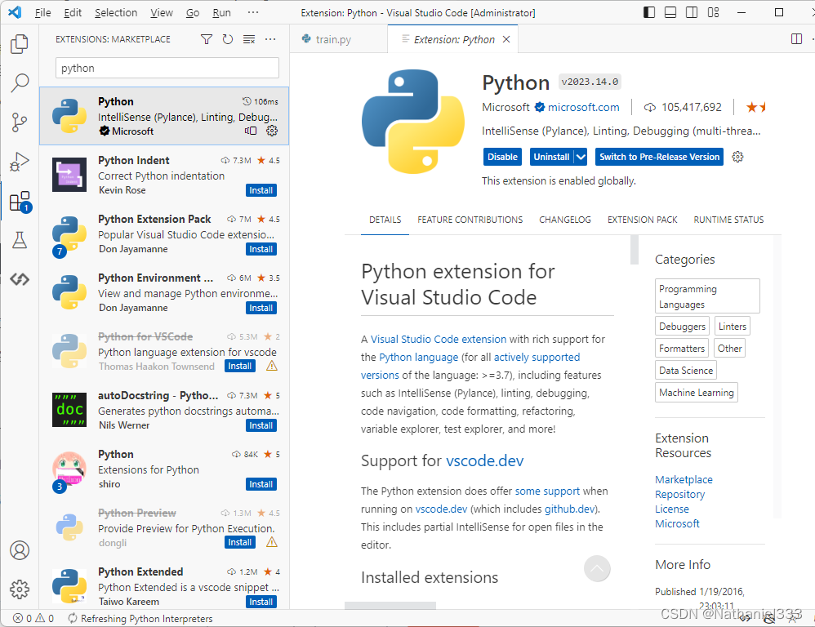815x627 pixels.
Task: Toggle the primary side bar layout icon
Action: pos(649,12)
